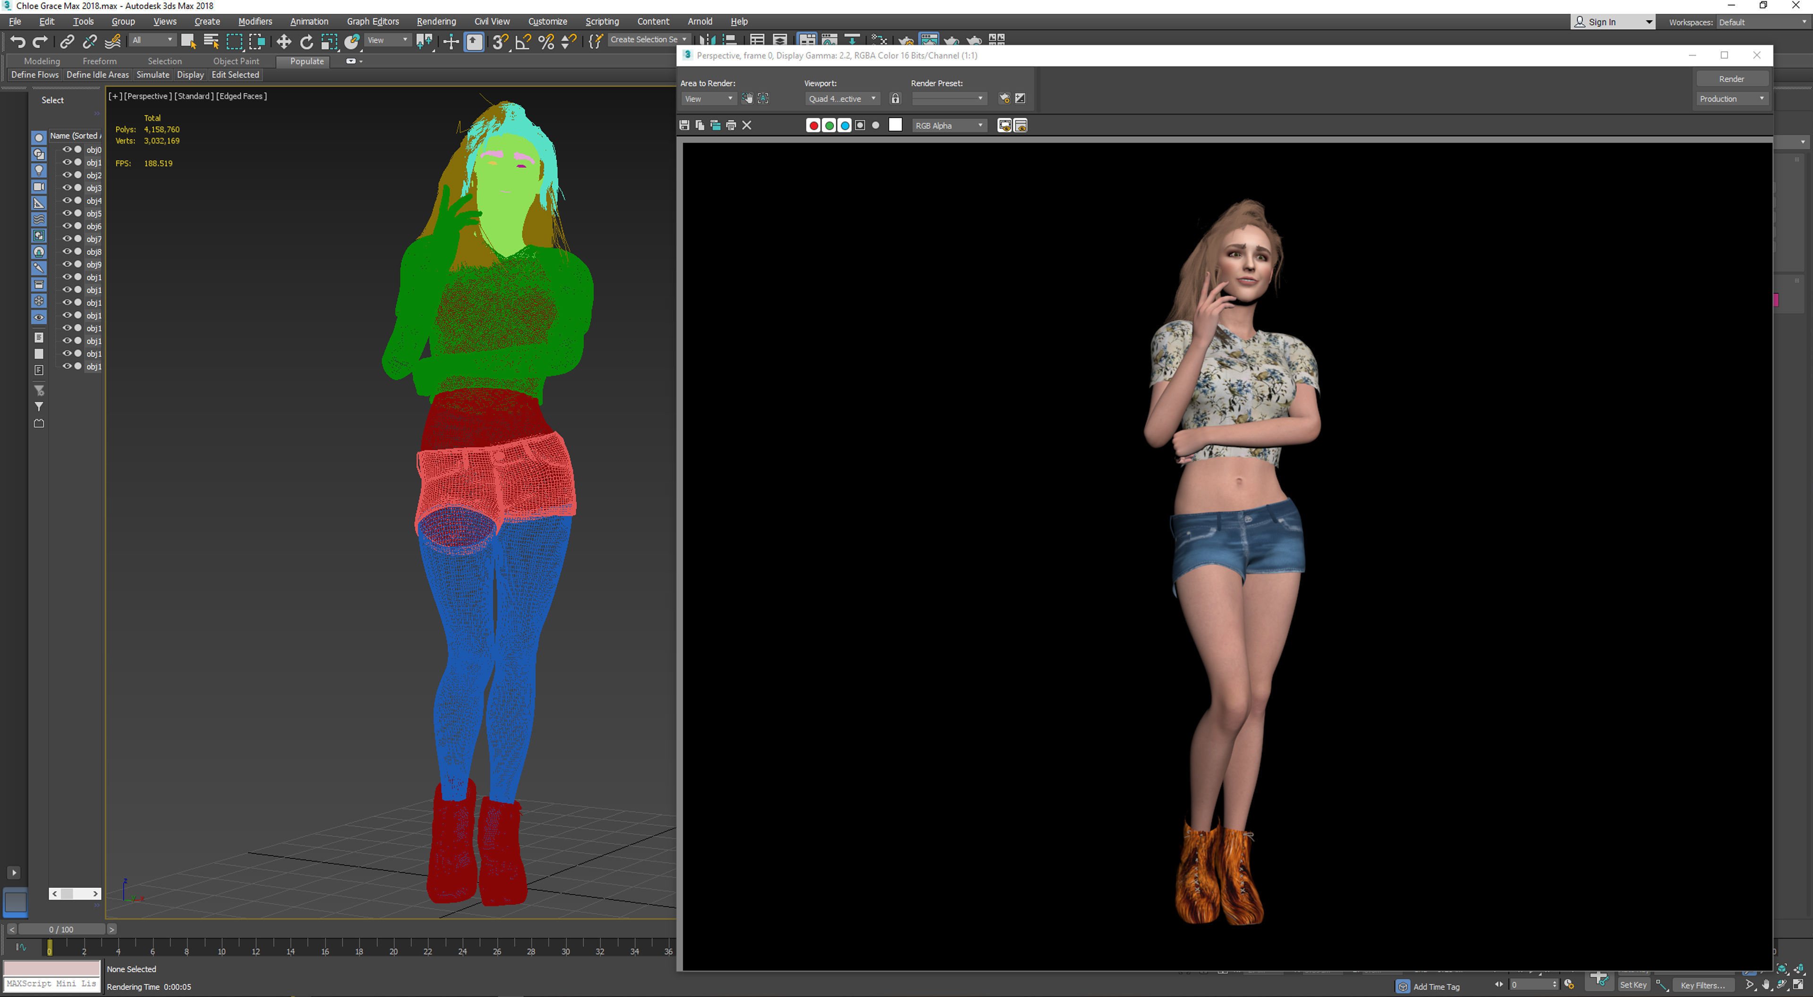1813x997 pixels.
Task: Click the Edit Selected button
Action: (235, 75)
